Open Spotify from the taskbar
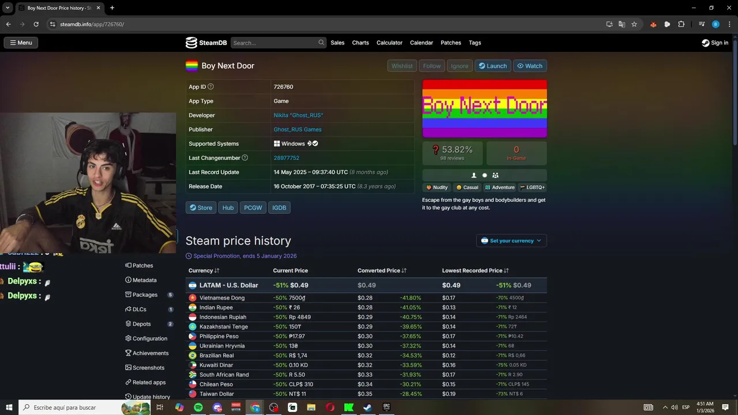This screenshot has width=738, height=415. [x=198, y=408]
